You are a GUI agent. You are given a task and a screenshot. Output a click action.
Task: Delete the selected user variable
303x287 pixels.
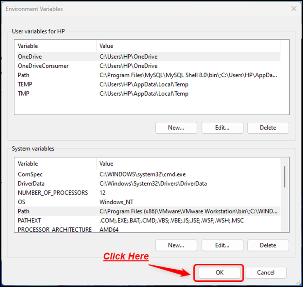268,128
